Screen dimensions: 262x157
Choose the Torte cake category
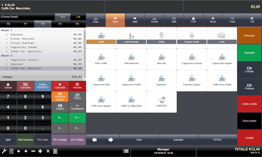pos(222,38)
